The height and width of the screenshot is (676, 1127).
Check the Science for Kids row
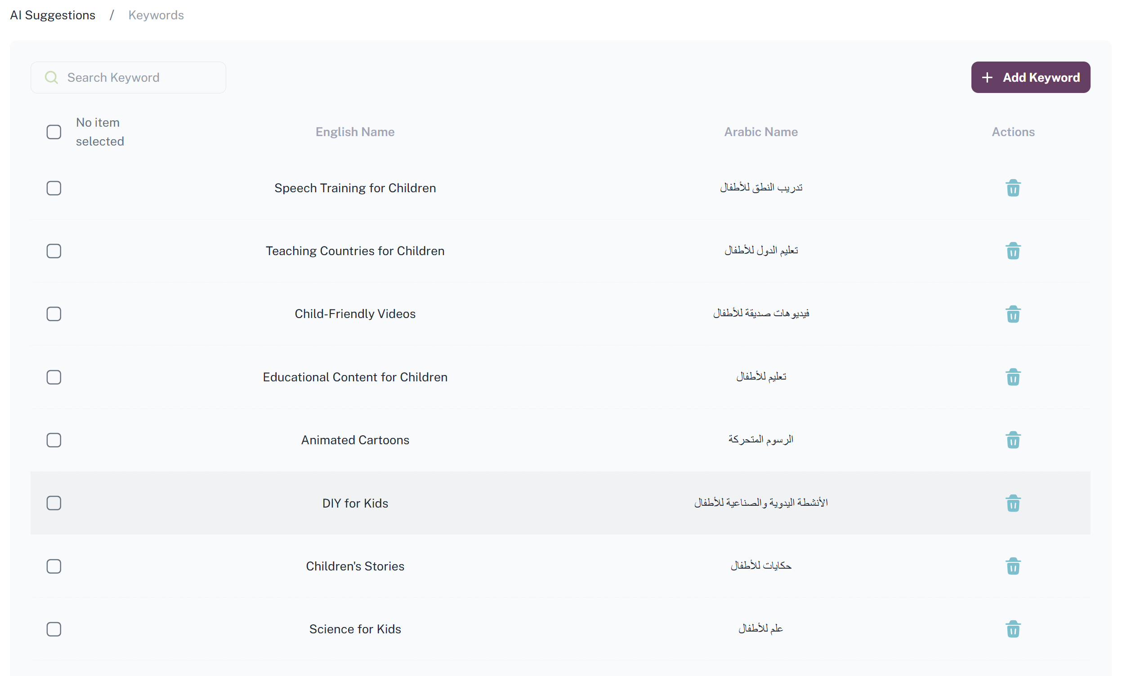coord(54,629)
